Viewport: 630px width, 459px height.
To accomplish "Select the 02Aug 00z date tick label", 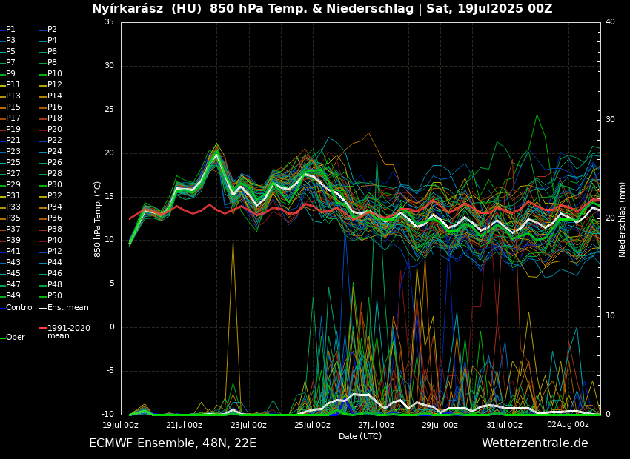I will [x=568, y=426].
